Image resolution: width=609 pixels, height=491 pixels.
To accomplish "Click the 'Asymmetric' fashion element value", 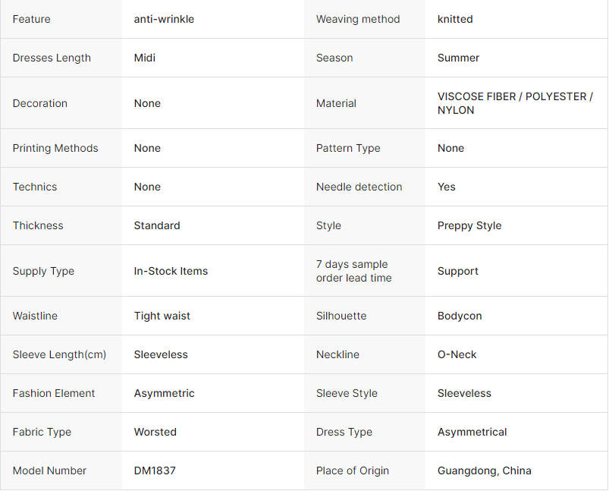I will point(164,393).
